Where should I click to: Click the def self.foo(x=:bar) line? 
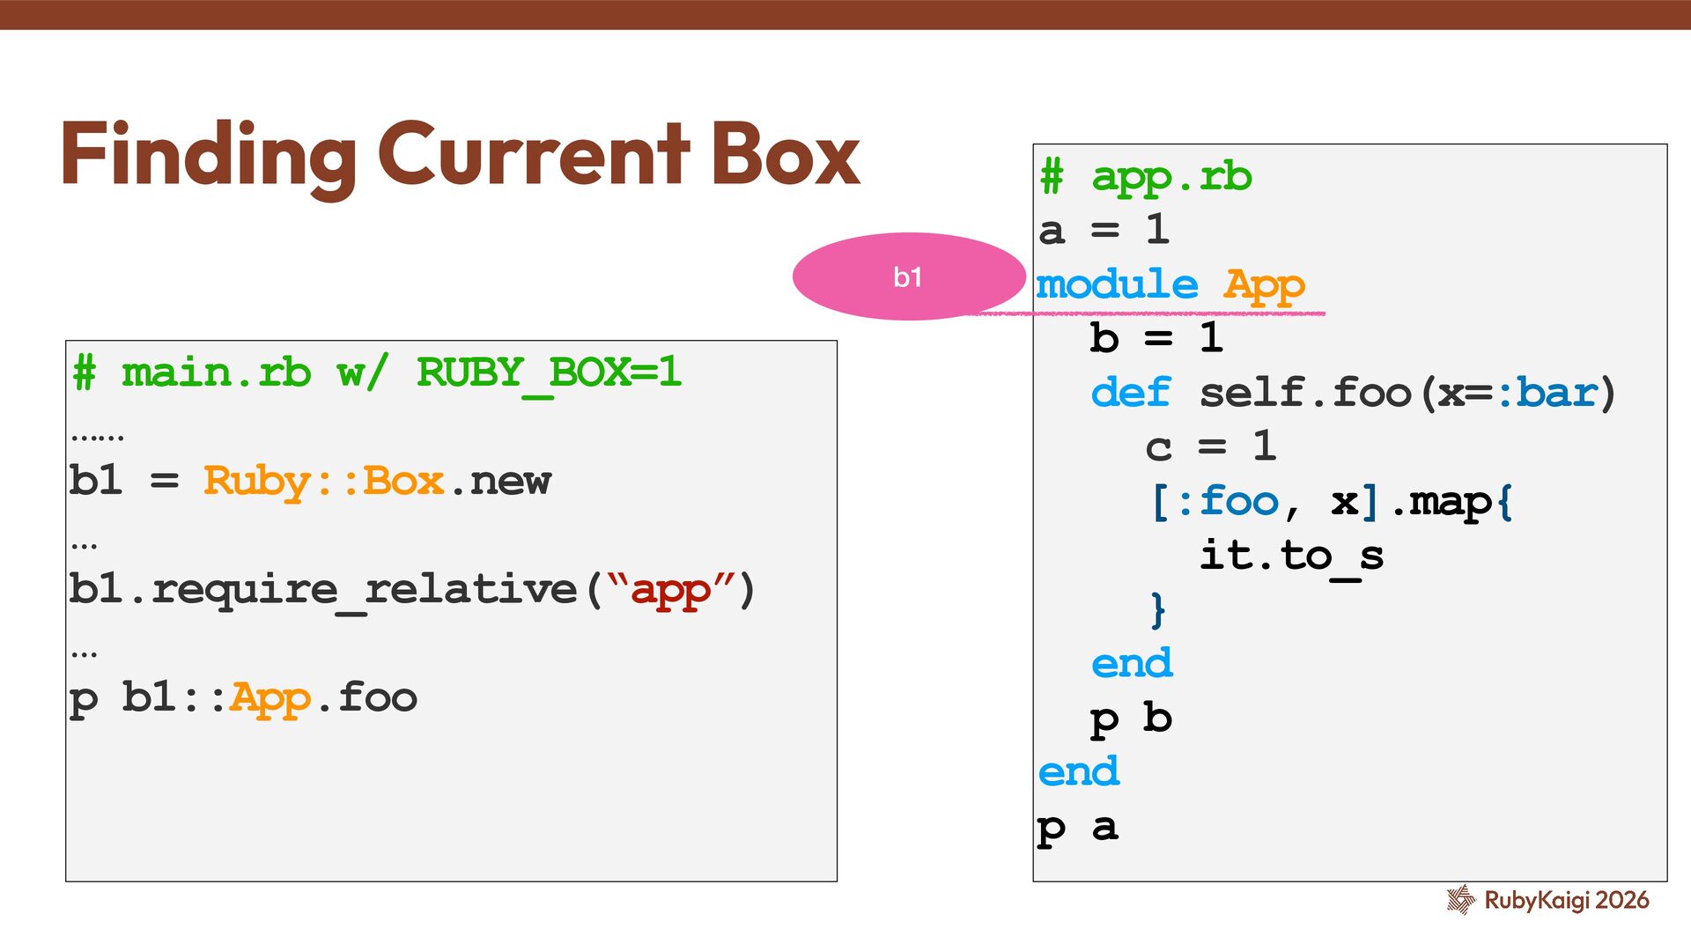(1353, 393)
